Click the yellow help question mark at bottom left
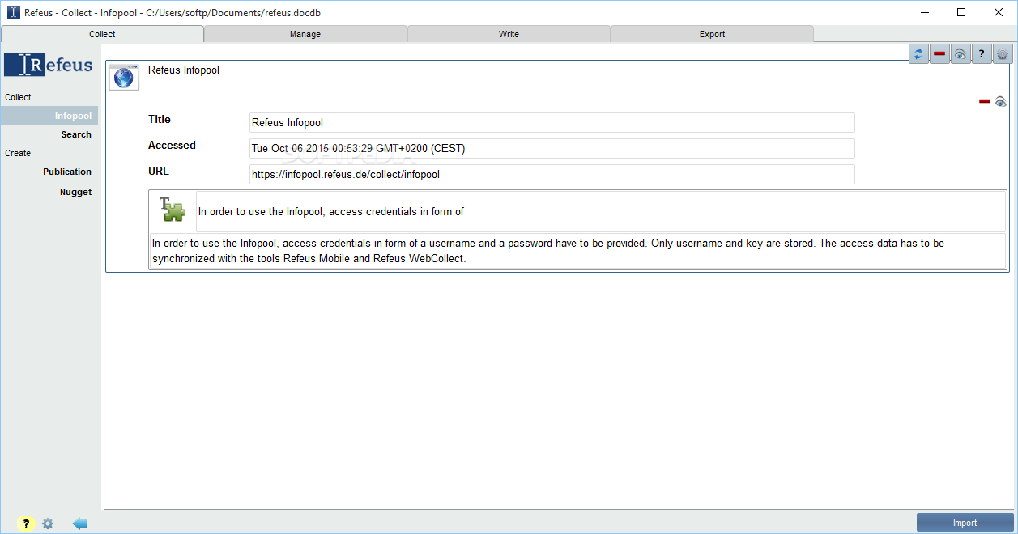This screenshot has height=534, width=1018. pos(26,523)
